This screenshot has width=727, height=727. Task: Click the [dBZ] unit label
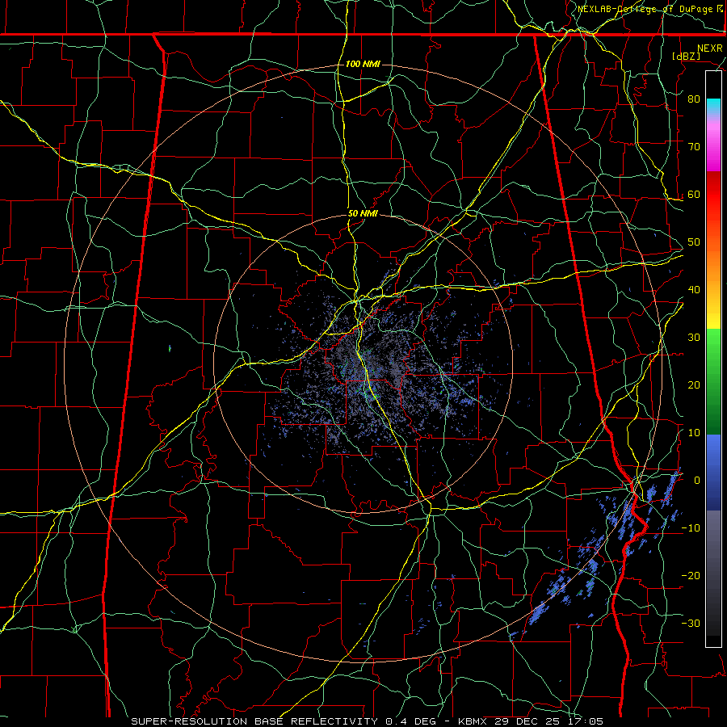686,57
